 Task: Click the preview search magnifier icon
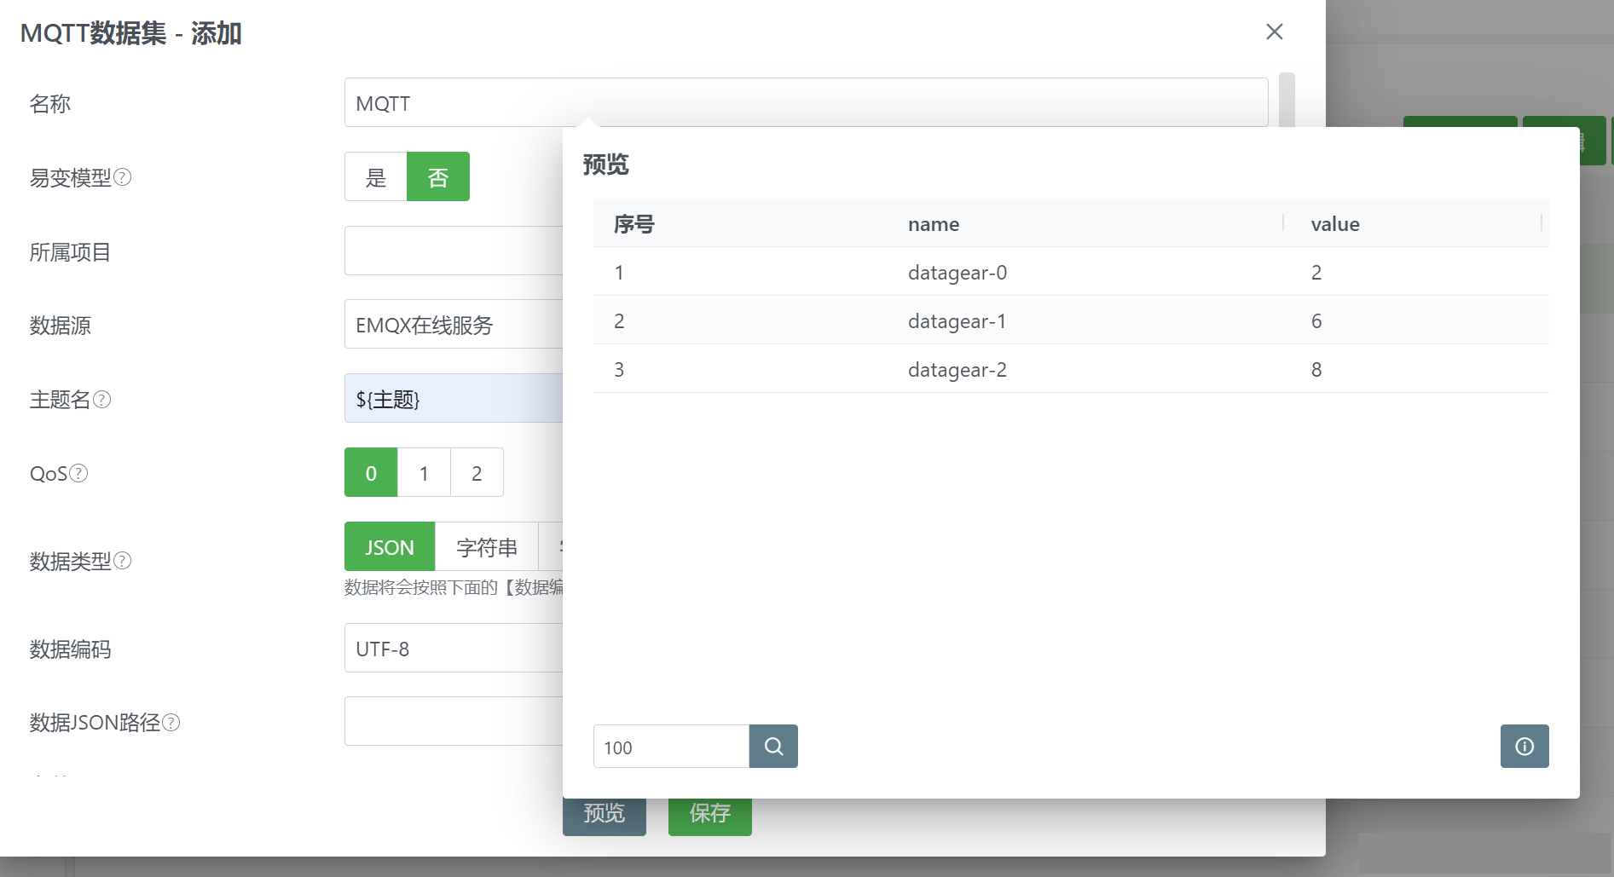point(773,747)
